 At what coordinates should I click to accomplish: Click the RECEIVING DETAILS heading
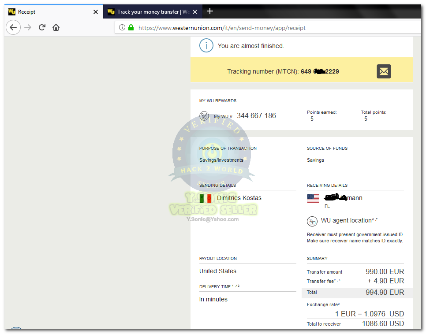(327, 185)
